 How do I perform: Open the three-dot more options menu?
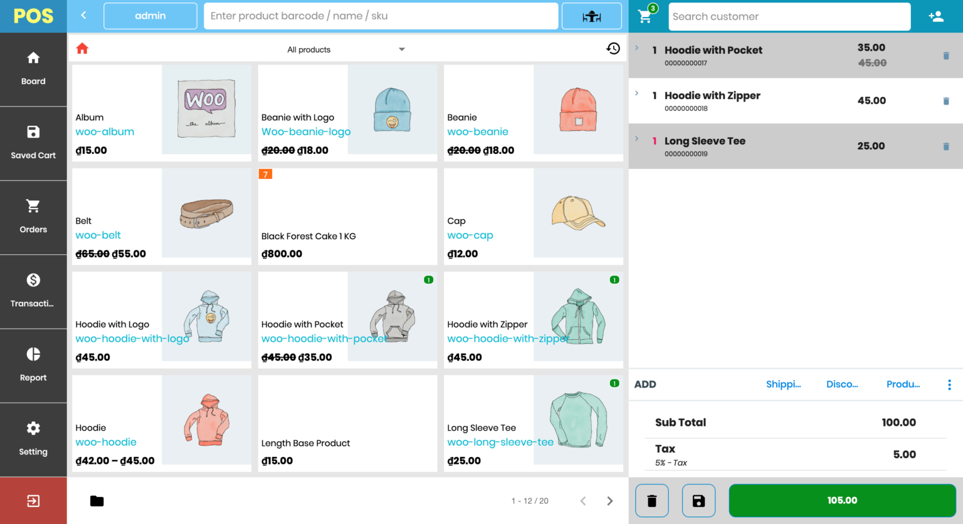click(949, 384)
